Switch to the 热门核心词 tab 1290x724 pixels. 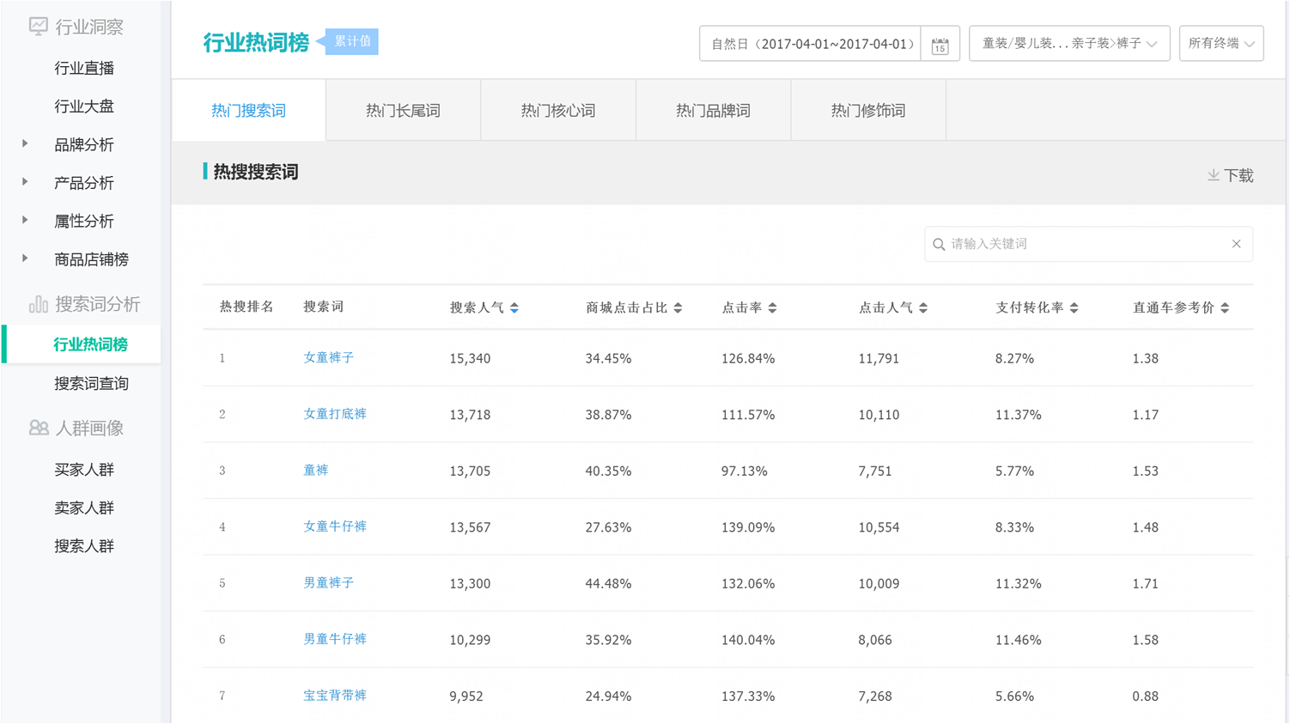(558, 110)
